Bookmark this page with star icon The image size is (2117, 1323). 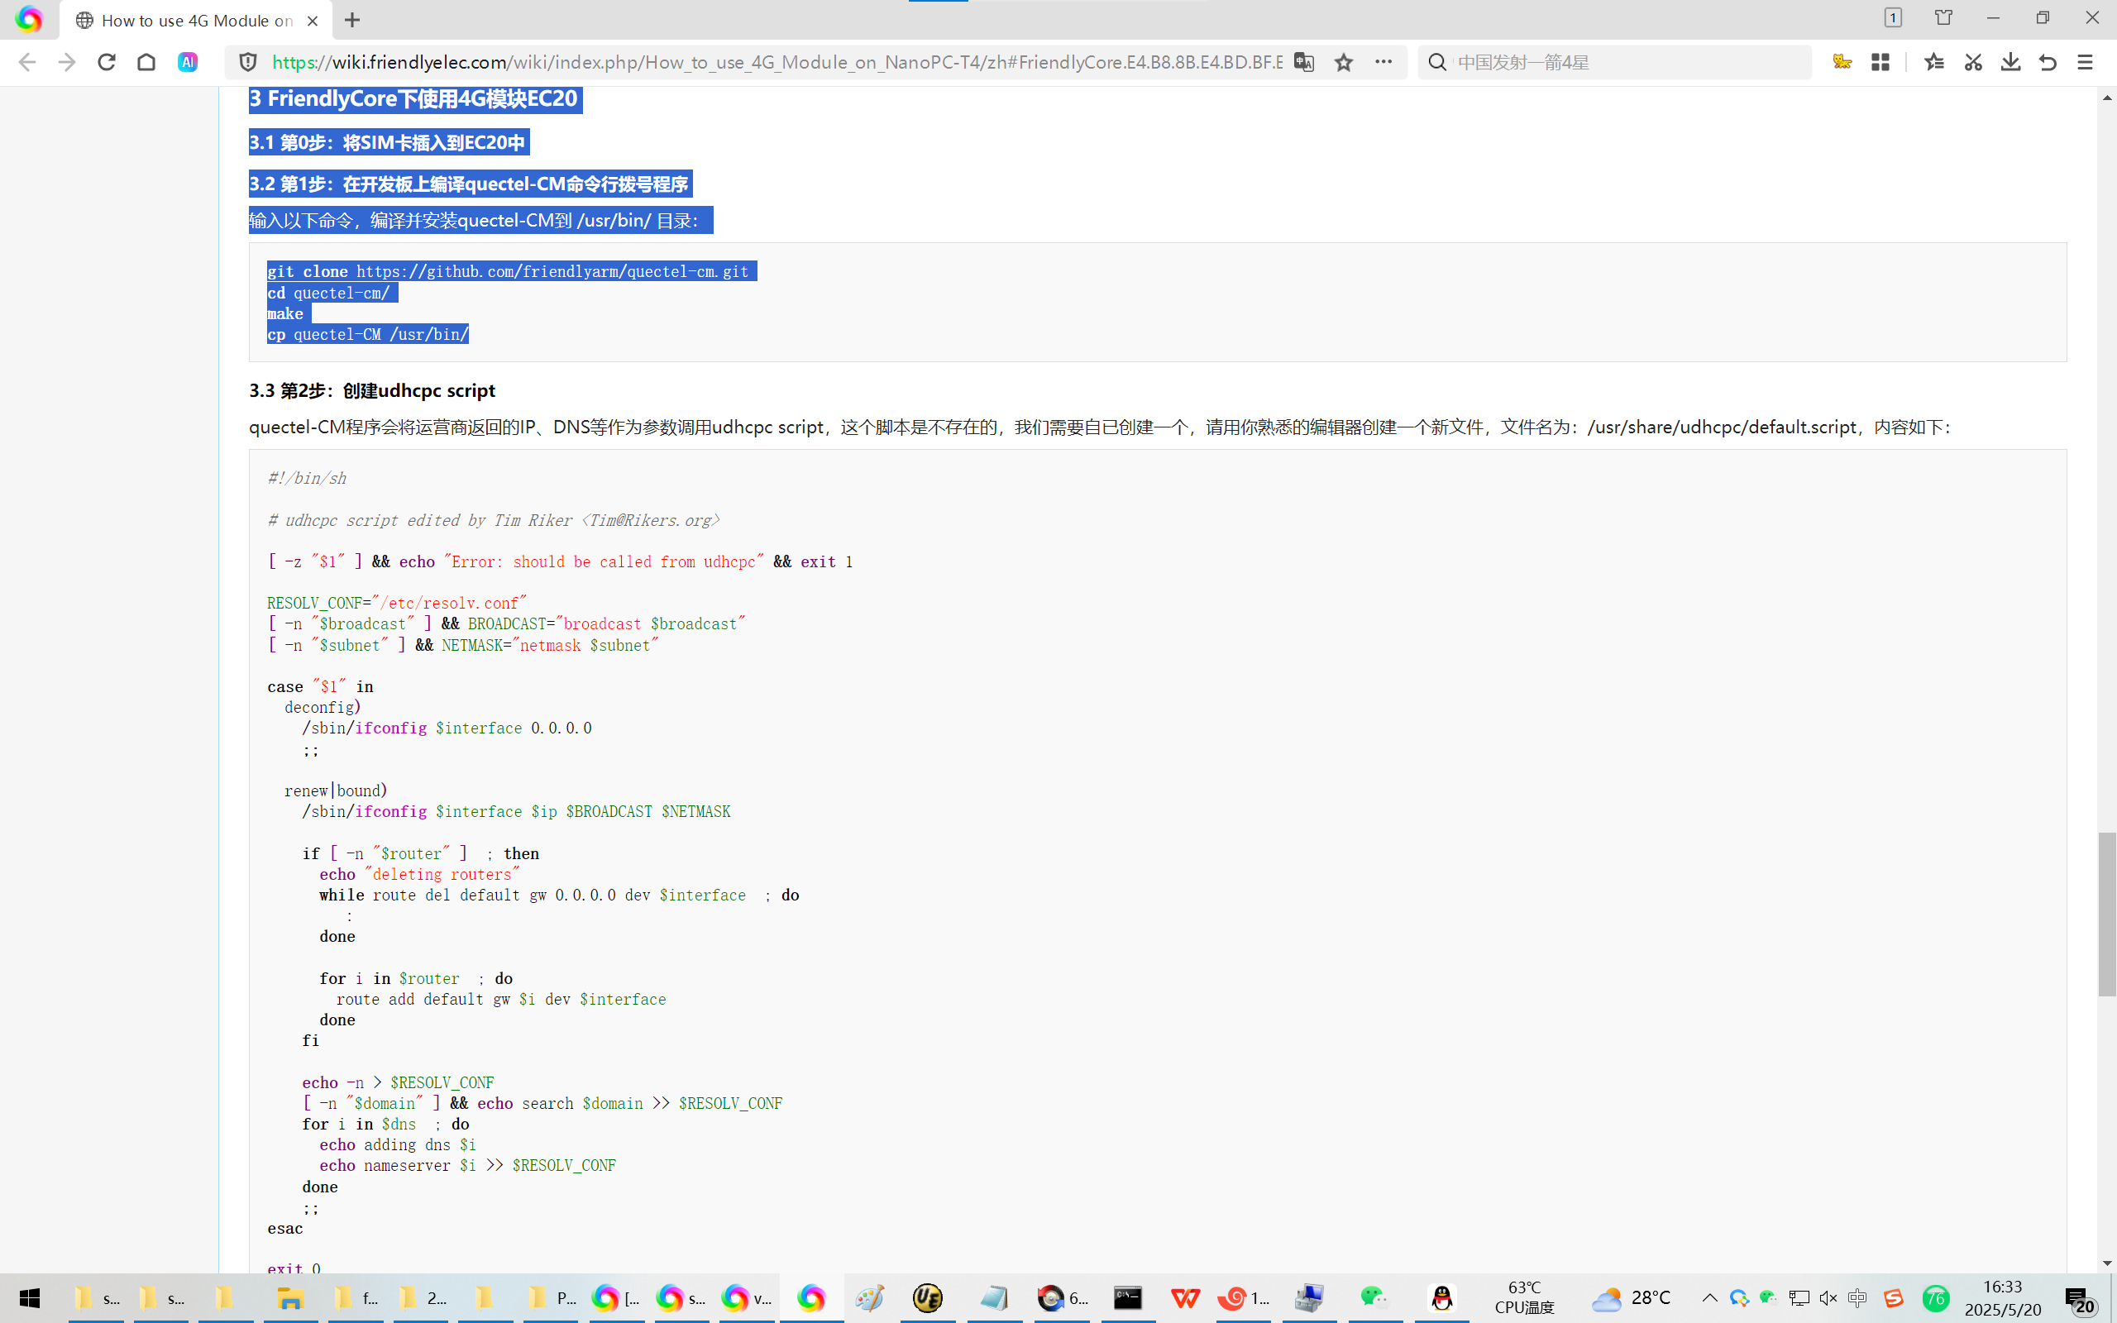[1344, 62]
